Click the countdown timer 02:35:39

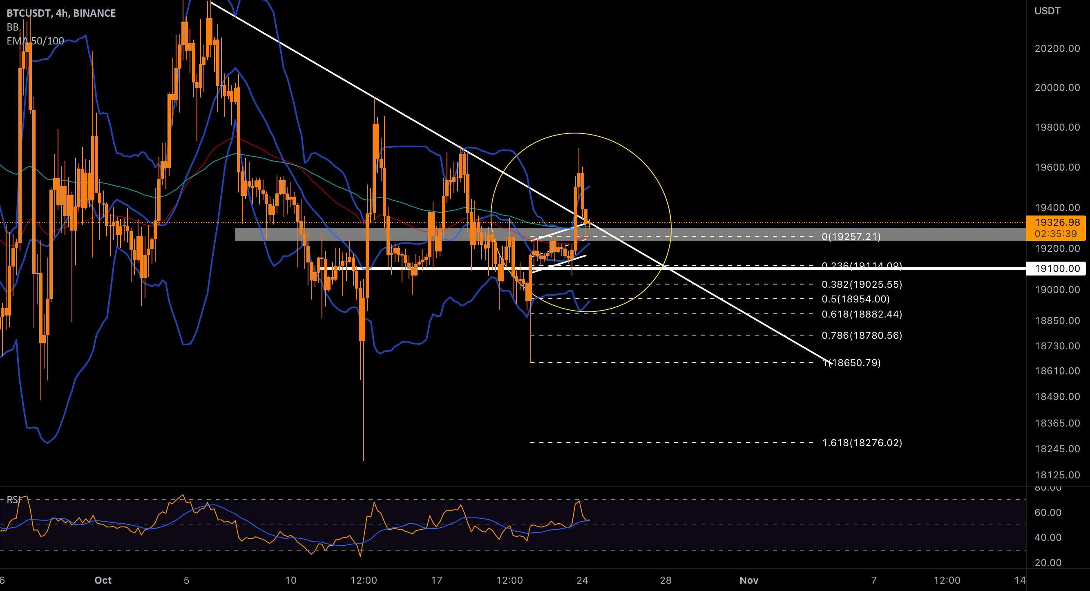pyautogui.click(x=1057, y=234)
